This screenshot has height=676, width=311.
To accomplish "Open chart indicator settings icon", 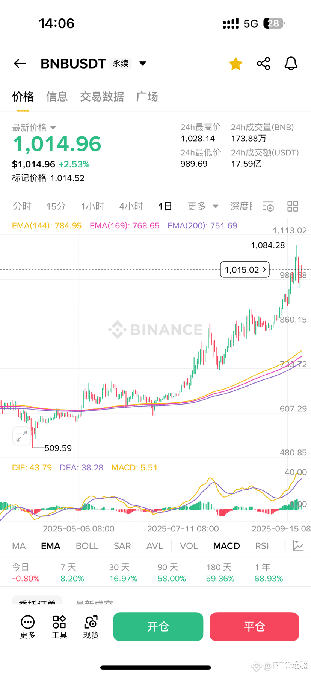I will coord(268,206).
